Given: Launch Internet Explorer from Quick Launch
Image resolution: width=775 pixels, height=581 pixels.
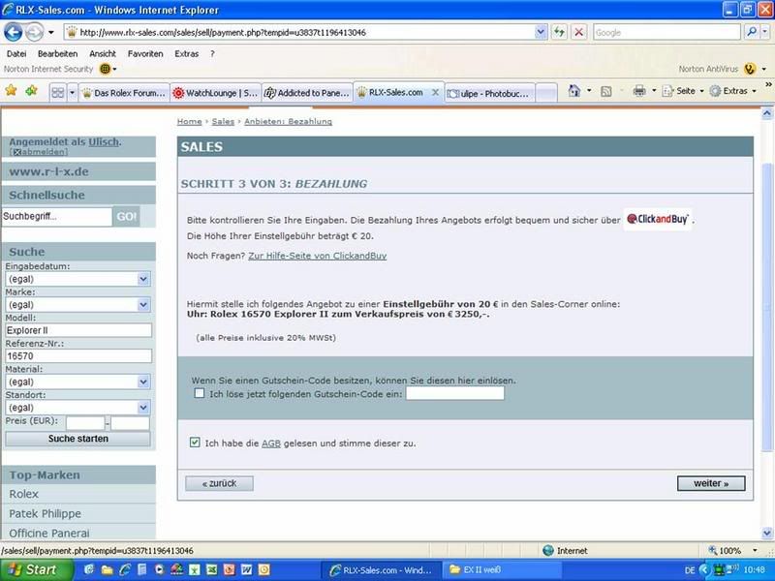Looking at the screenshot, I should 125,570.
